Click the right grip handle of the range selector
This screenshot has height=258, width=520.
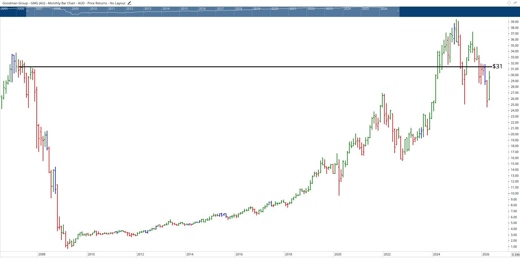click(398, 12)
